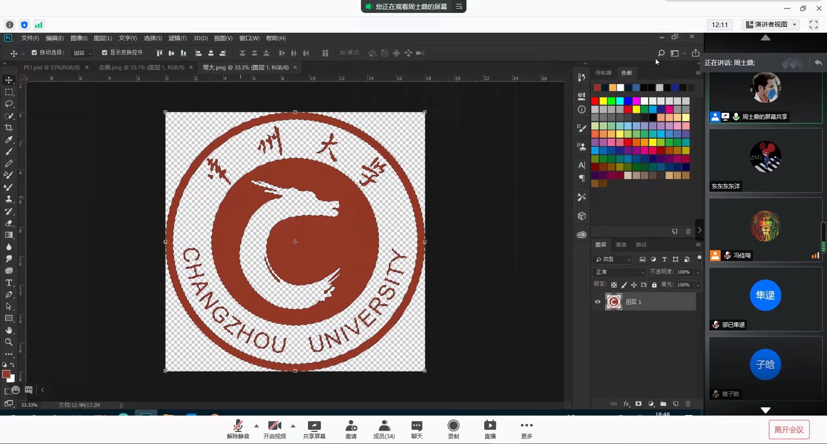Hide 图层 1 using eye icon

[597, 302]
